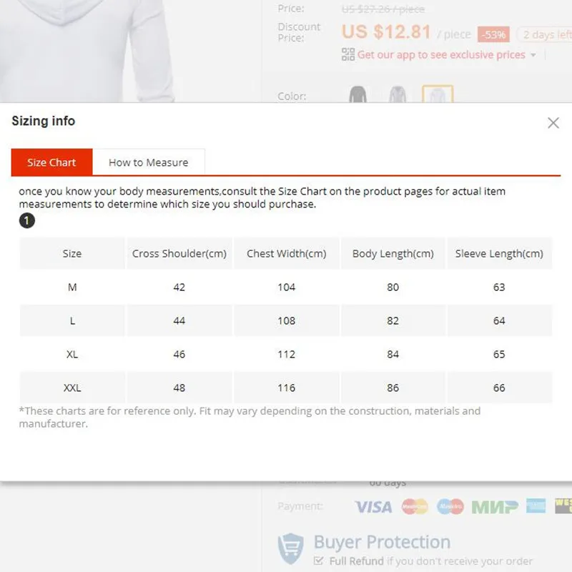Image resolution: width=572 pixels, height=572 pixels.
Task: Click the MasterCard payment icon
Action: [415, 506]
